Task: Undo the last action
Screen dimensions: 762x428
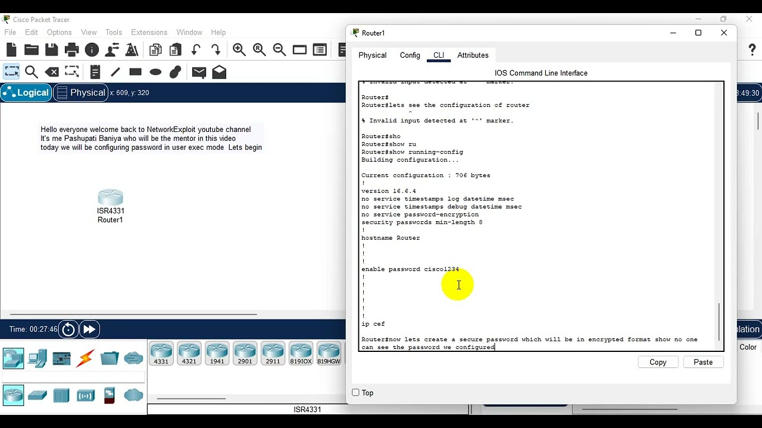Action: [196, 50]
